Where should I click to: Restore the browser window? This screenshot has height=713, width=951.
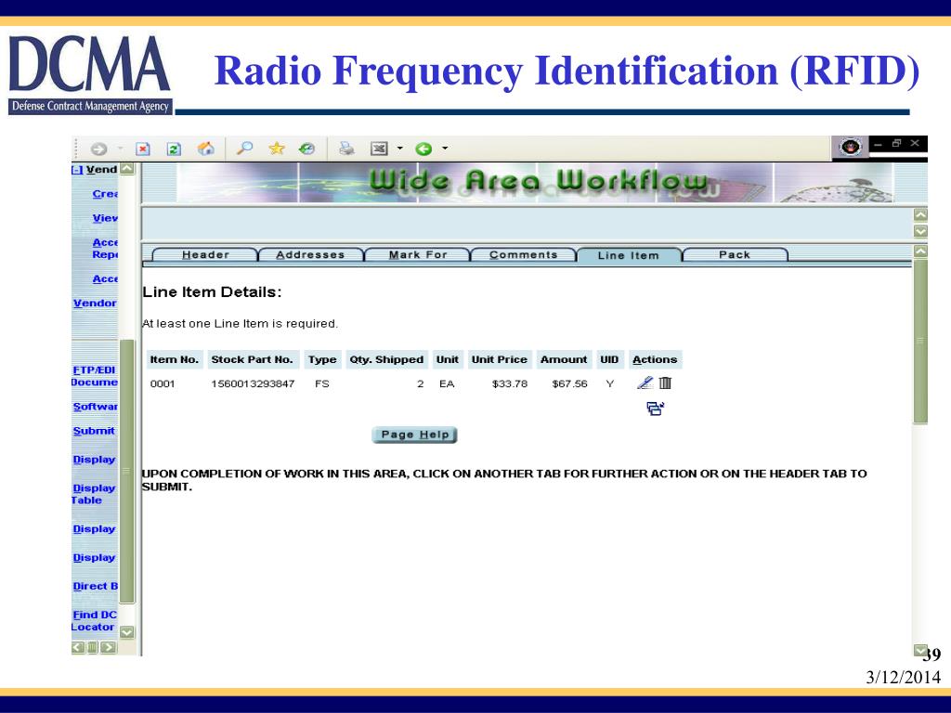[896, 144]
